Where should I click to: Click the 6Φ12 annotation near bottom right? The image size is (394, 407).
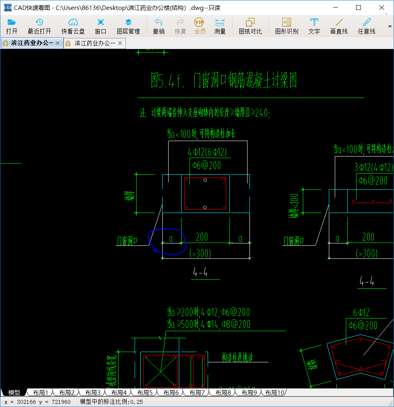(x=361, y=312)
